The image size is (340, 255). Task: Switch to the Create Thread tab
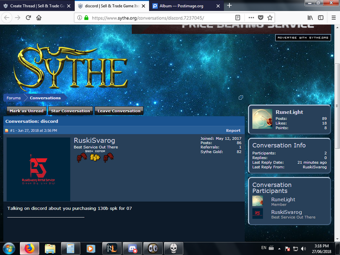pos(37,6)
